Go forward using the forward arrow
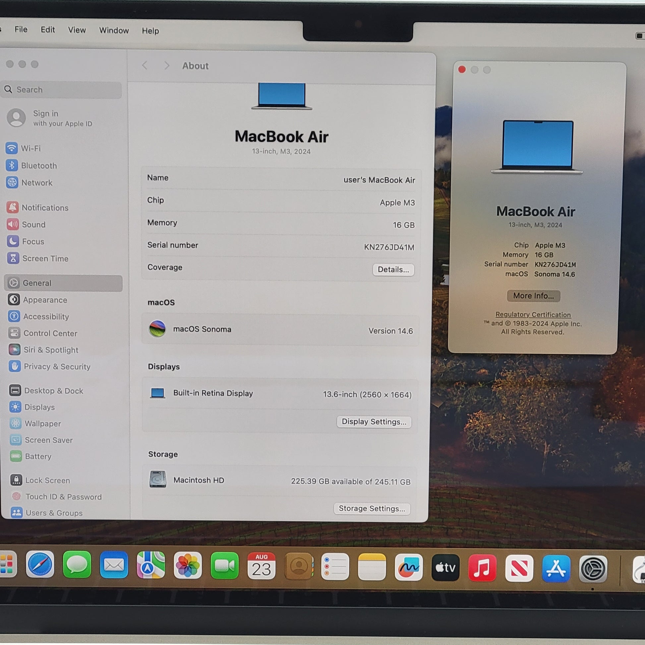 (x=167, y=65)
